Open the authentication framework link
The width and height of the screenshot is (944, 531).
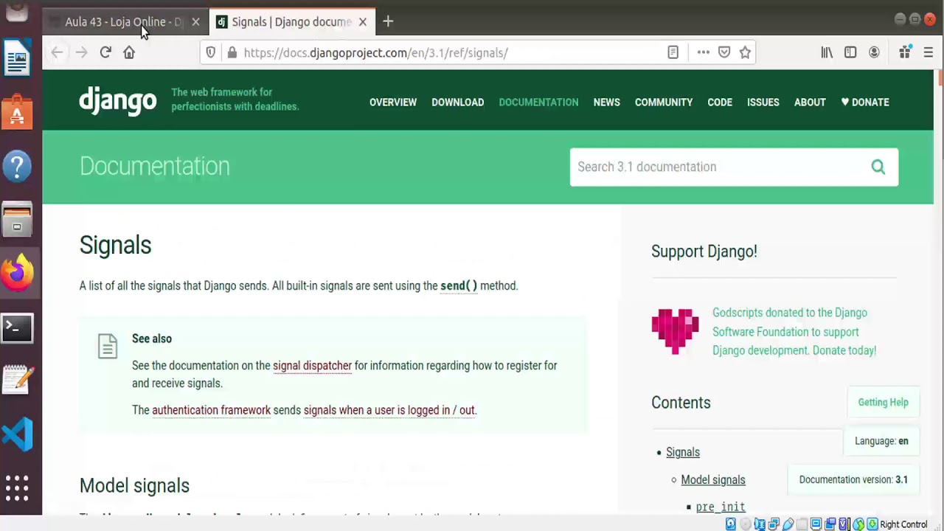click(x=211, y=410)
